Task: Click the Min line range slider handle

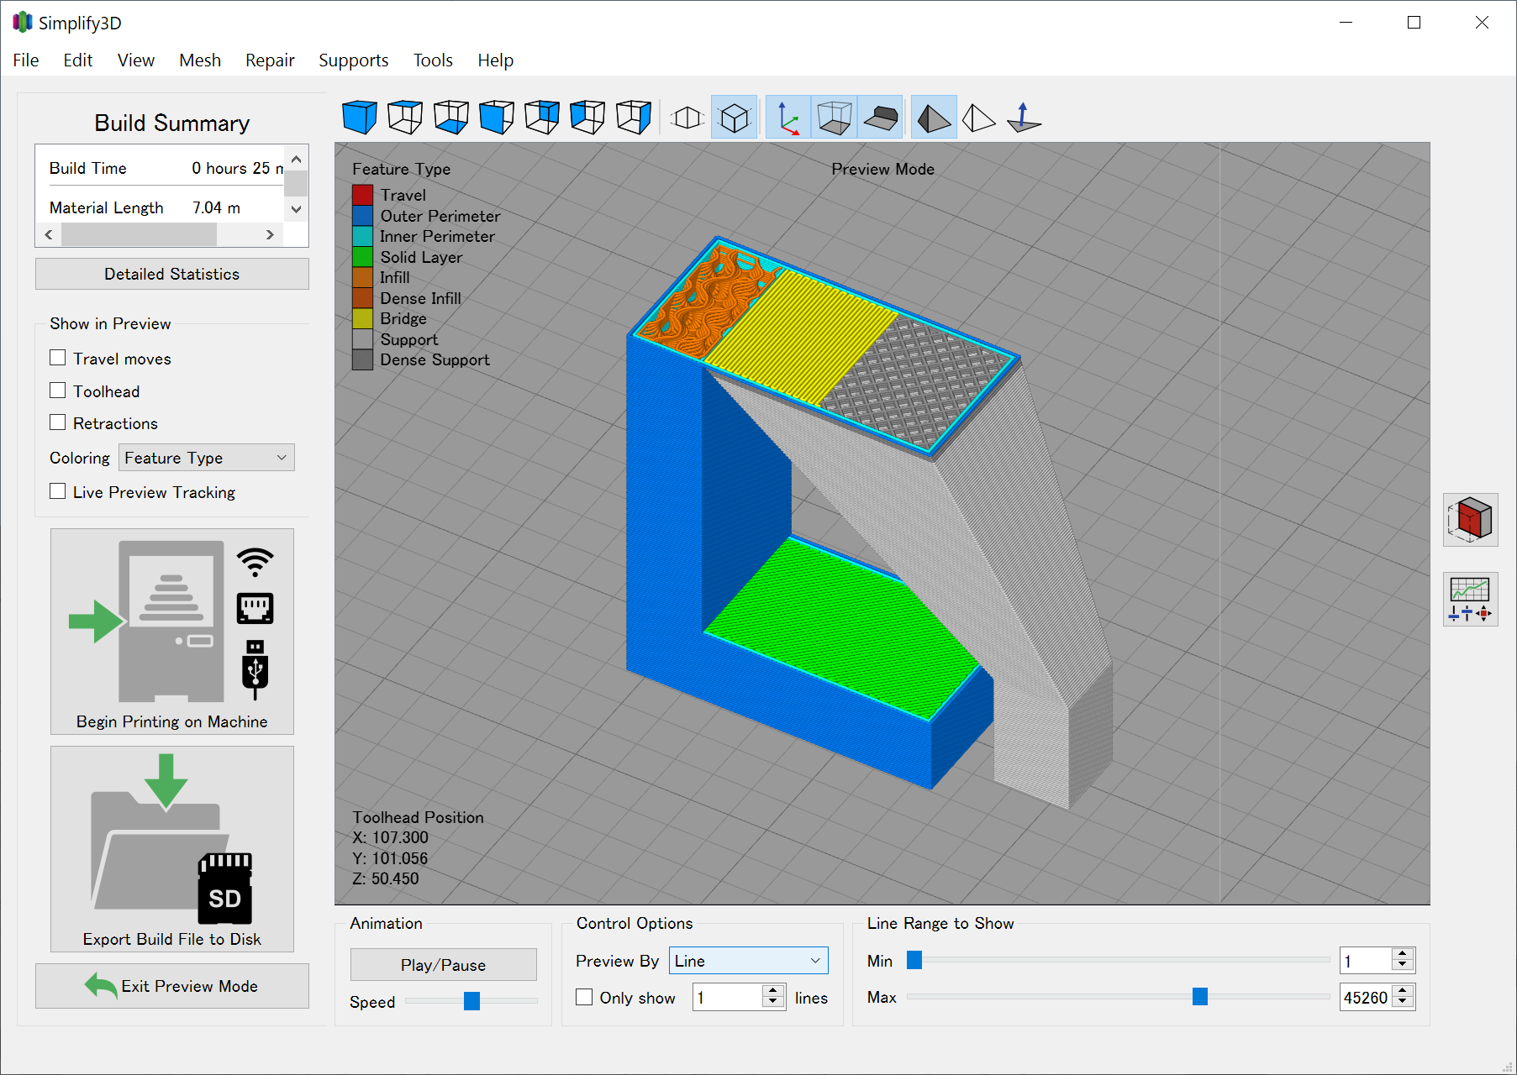Action: pyautogui.click(x=914, y=960)
